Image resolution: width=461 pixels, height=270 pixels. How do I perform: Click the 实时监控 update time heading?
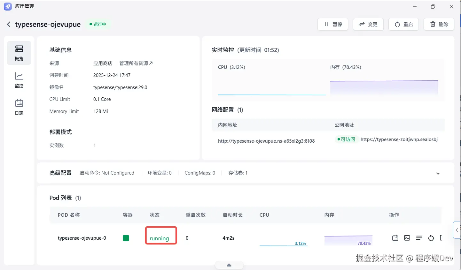click(245, 50)
